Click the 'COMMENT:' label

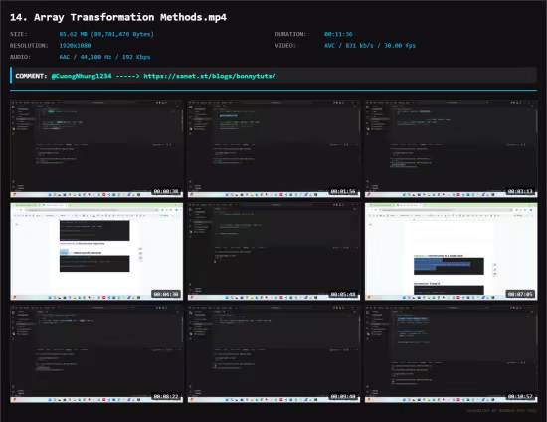[x=31, y=76]
